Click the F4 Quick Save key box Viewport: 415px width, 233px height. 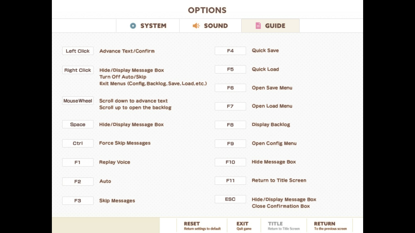(x=230, y=50)
